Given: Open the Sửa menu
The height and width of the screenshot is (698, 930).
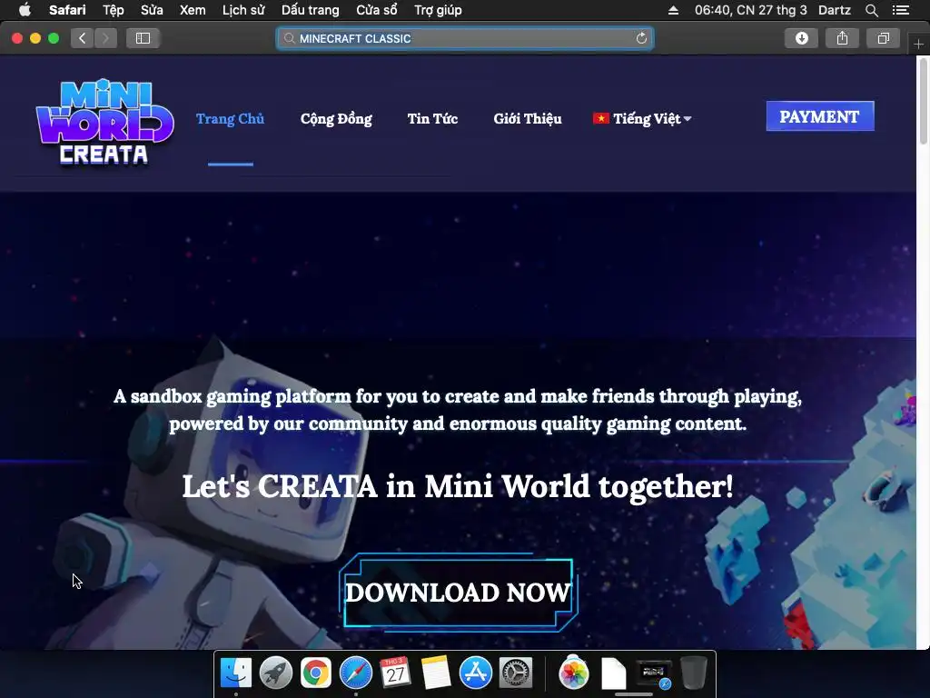Looking at the screenshot, I should [152, 10].
